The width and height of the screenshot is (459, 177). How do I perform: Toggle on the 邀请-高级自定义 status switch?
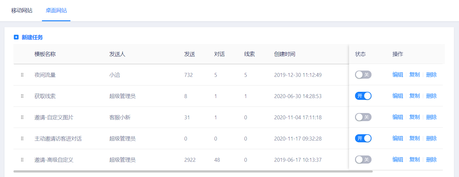(x=363, y=160)
